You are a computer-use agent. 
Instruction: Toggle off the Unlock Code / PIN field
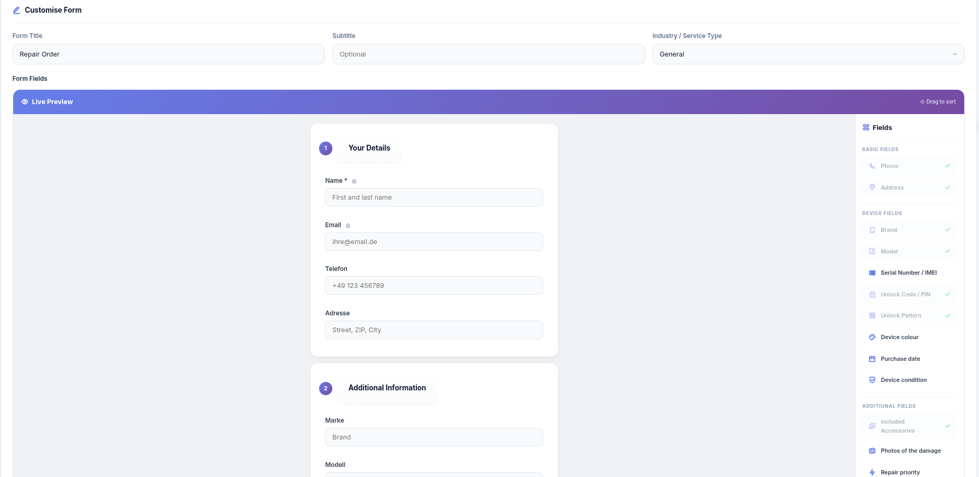[947, 294]
